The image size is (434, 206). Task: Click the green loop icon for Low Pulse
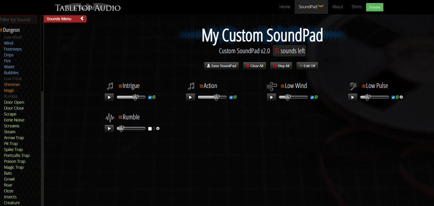(397, 97)
